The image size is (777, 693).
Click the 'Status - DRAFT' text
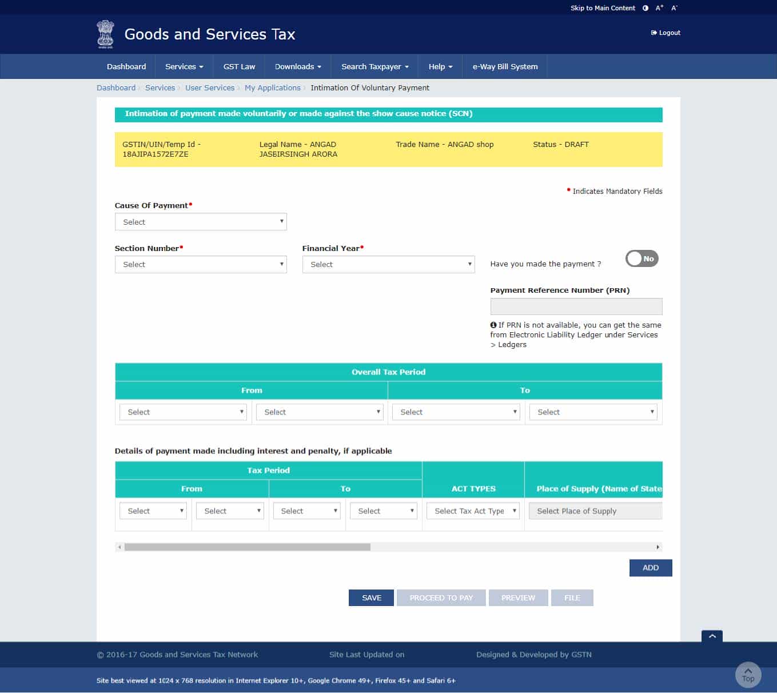click(x=561, y=144)
